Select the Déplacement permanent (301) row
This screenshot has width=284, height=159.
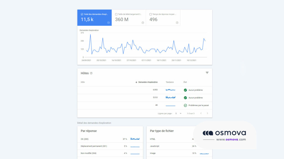point(110,147)
